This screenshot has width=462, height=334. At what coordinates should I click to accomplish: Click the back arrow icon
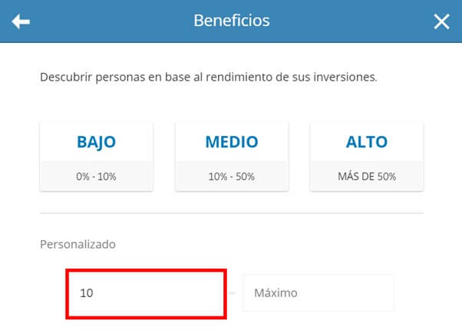(21, 21)
